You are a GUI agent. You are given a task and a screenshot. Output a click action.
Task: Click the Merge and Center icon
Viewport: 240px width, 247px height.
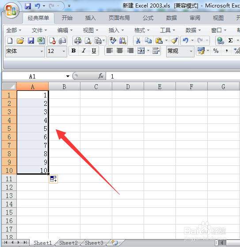(x=141, y=51)
